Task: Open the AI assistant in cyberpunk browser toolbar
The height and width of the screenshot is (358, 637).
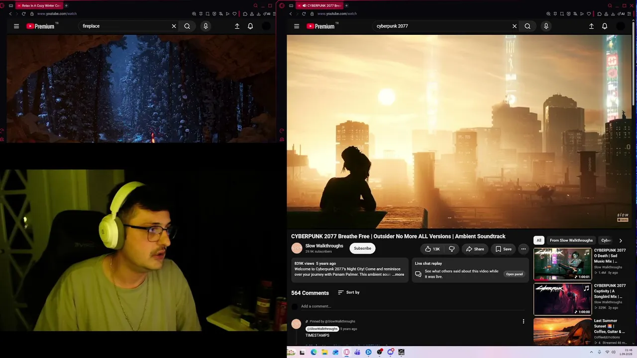Action: (x=622, y=14)
